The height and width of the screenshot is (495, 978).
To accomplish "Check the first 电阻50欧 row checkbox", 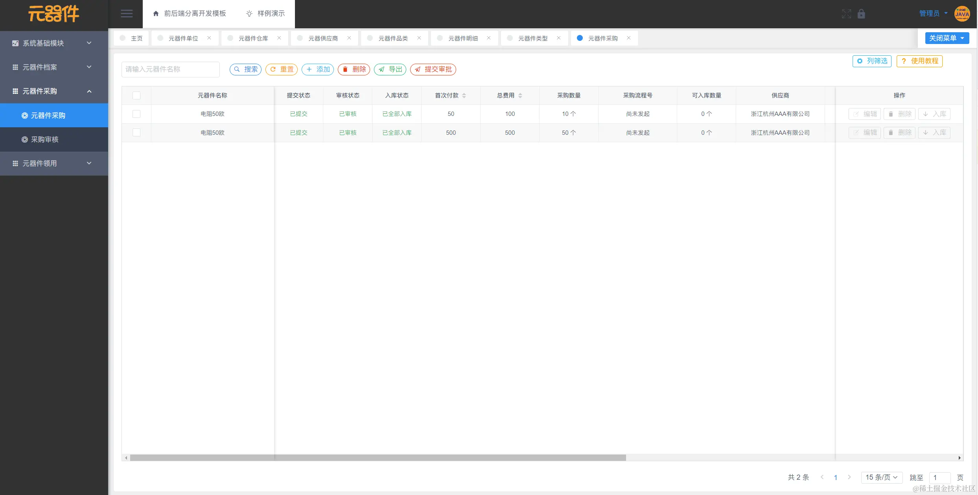I will point(136,114).
